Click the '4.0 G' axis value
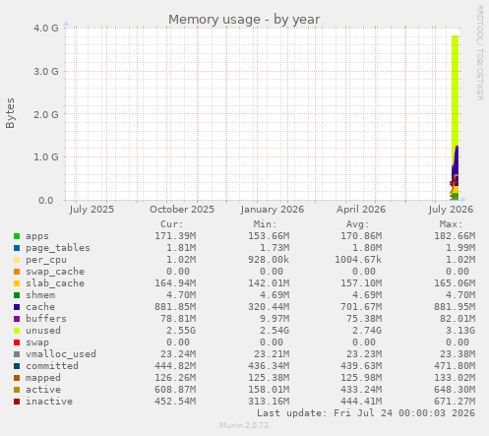This screenshot has width=489, height=436. [x=46, y=28]
